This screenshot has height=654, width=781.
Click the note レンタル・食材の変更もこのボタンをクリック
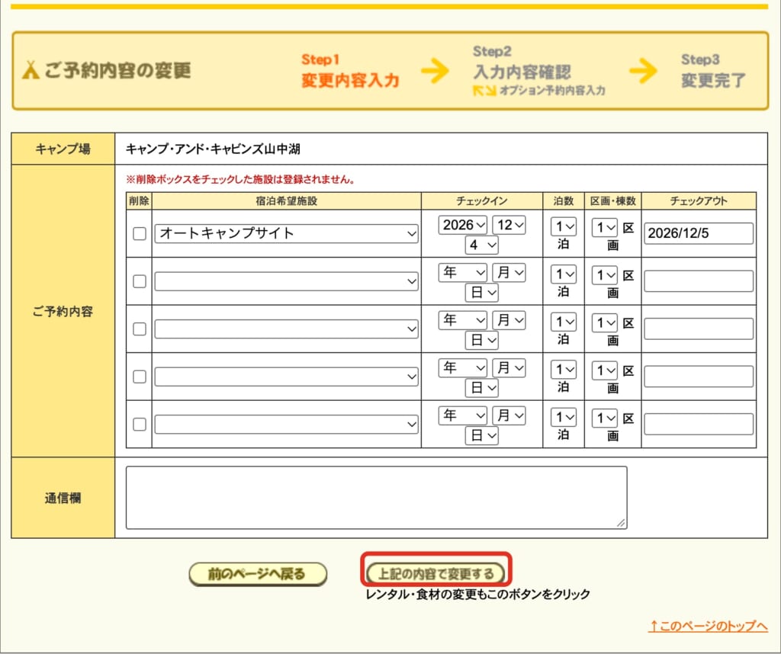click(x=477, y=595)
